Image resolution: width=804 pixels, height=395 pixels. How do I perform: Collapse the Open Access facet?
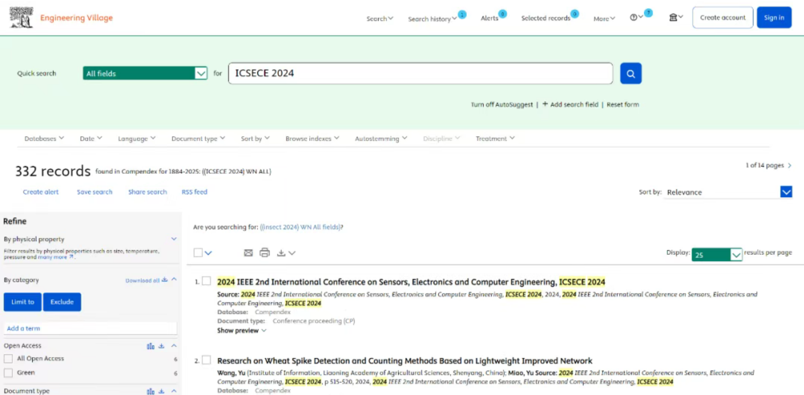tap(174, 346)
